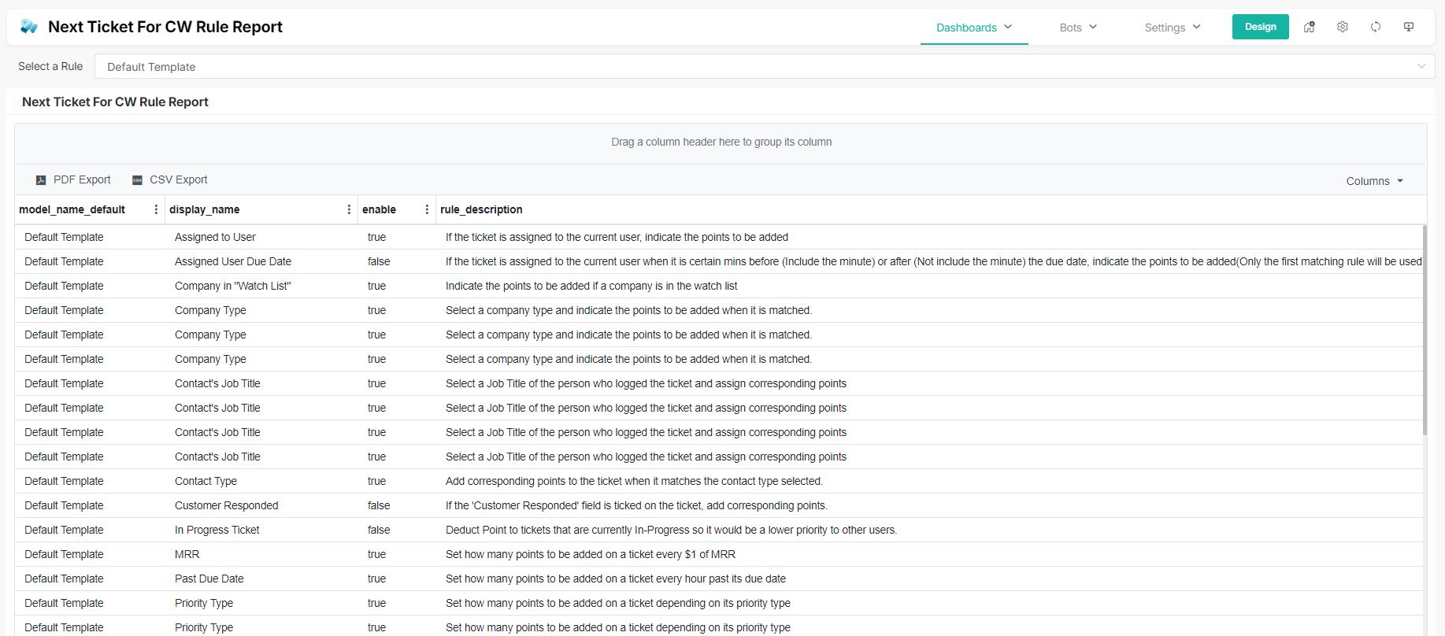This screenshot has height=636, width=1445.
Task: Expand the Bots menu
Action: coord(1077,28)
